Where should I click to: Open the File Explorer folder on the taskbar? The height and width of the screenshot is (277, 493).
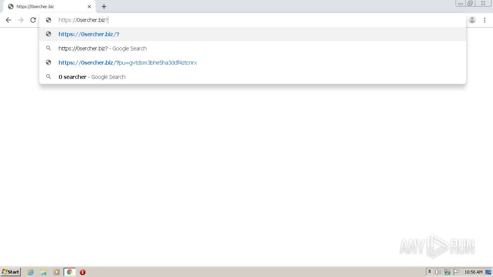pos(44,272)
